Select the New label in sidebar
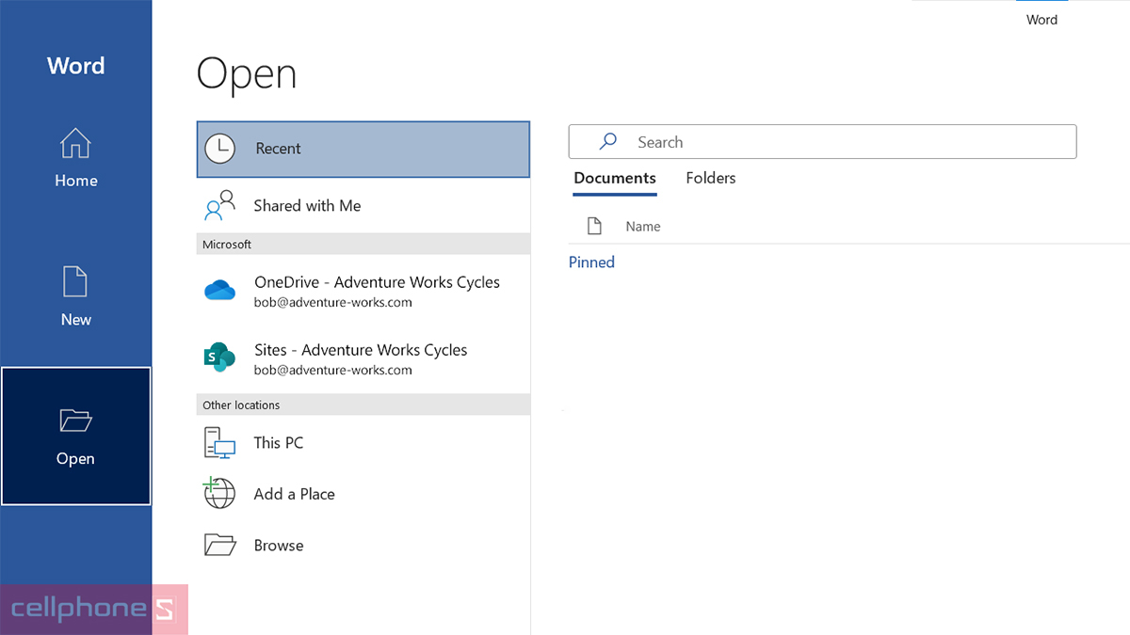This screenshot has width=1130, height=635. (75, 320)
